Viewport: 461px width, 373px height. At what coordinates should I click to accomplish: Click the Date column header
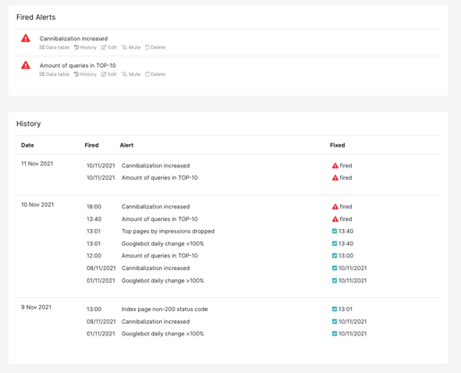coord(28,145)
